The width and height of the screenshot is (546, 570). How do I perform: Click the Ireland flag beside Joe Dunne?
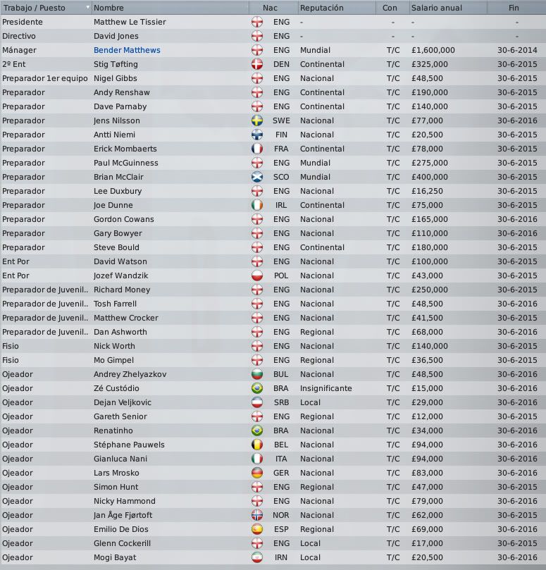coord(257,206)
